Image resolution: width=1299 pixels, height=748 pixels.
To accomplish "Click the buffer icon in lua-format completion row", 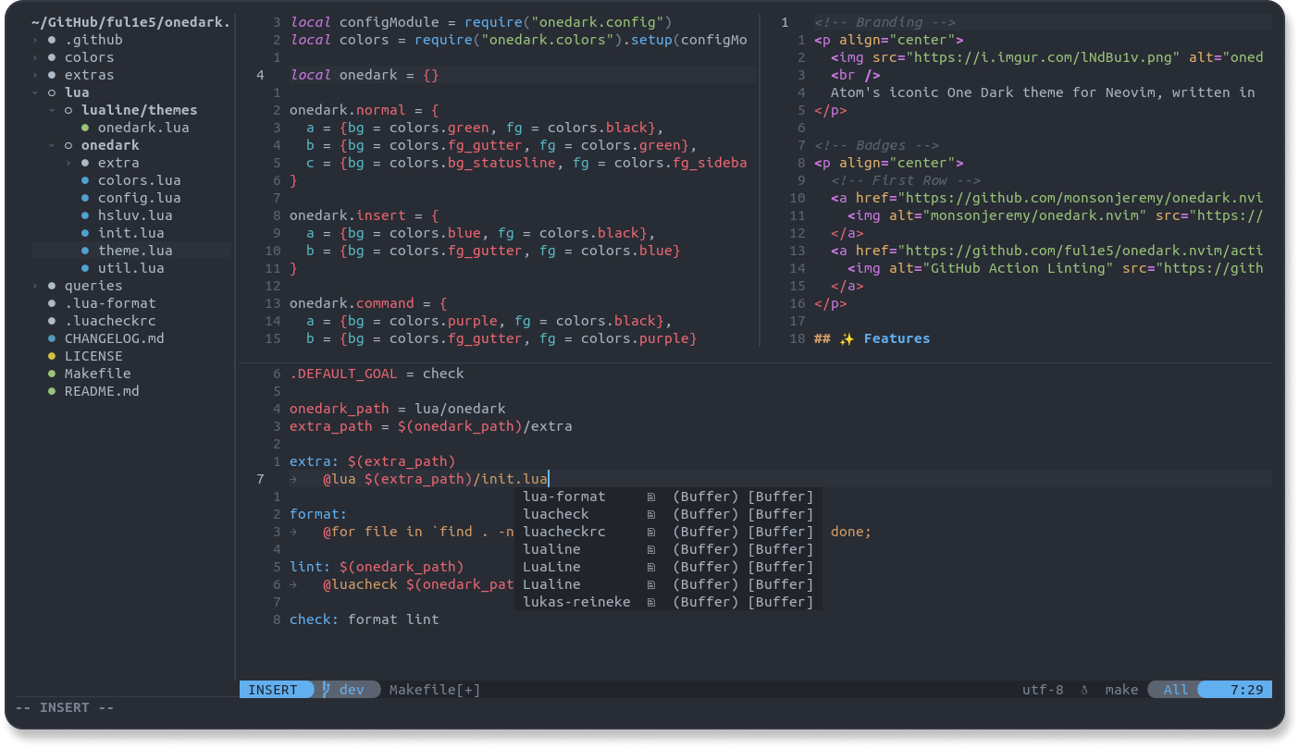I will pyautogui.click(x=651, y=497).
